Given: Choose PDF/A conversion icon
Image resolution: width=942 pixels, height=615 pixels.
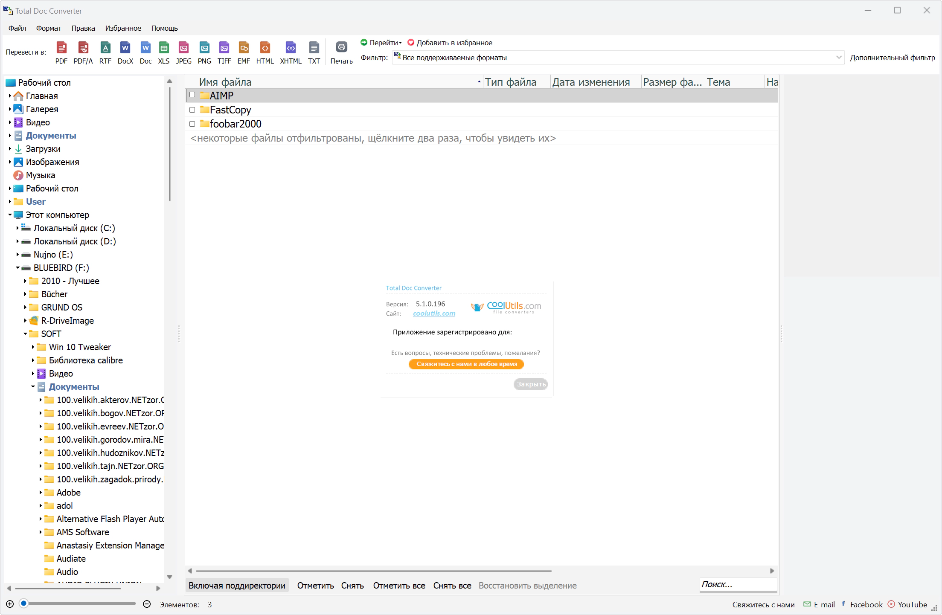Looking at the screenshot, I should pos(83,48).
